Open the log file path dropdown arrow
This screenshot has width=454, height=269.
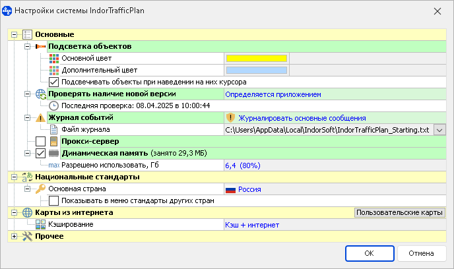(439, 130)
